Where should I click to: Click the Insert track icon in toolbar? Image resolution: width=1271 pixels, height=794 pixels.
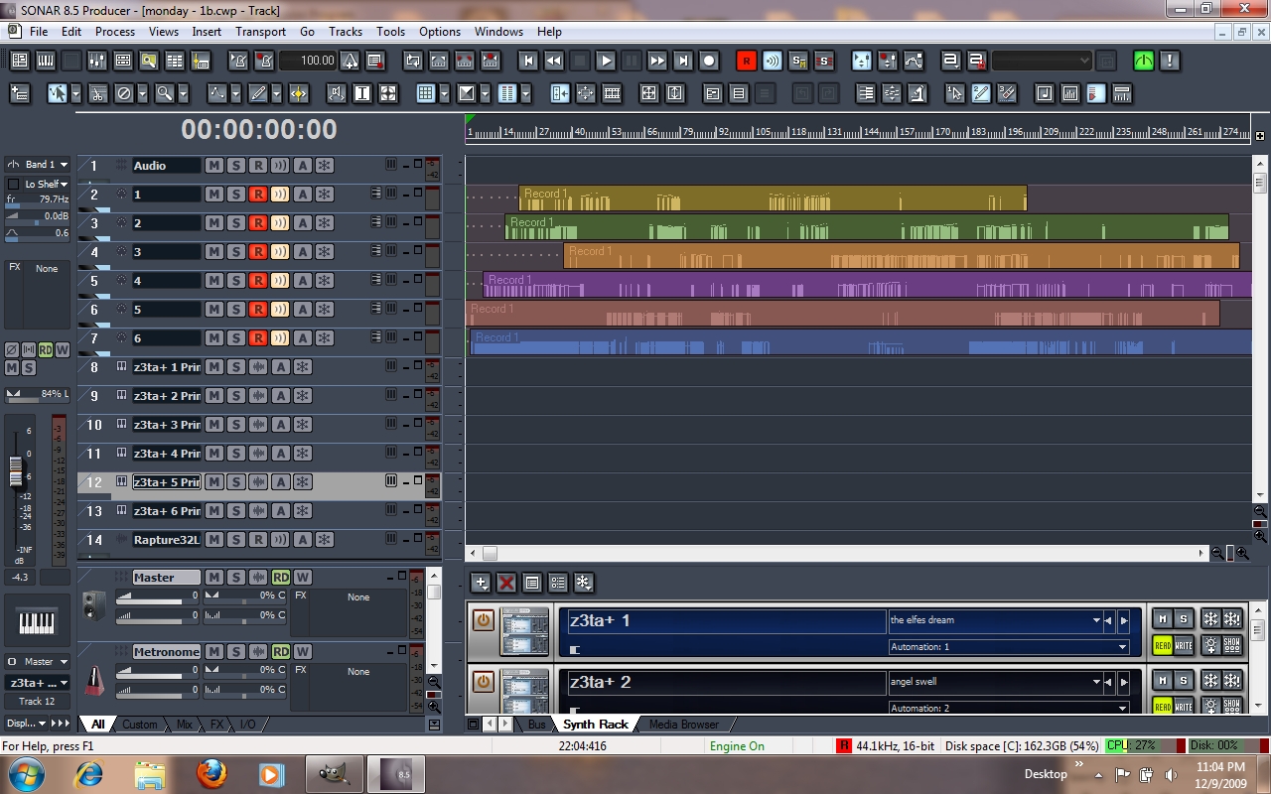(20, 93)
